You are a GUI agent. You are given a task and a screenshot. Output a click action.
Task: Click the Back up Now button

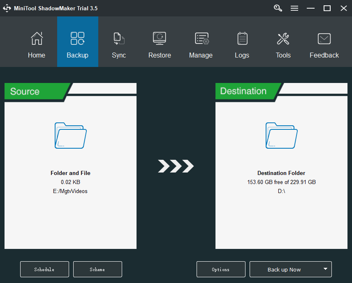tap(284, 269)
